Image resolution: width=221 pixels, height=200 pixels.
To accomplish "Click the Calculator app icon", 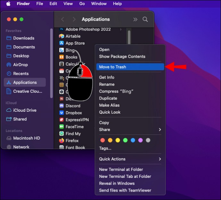I will point(61,64).
